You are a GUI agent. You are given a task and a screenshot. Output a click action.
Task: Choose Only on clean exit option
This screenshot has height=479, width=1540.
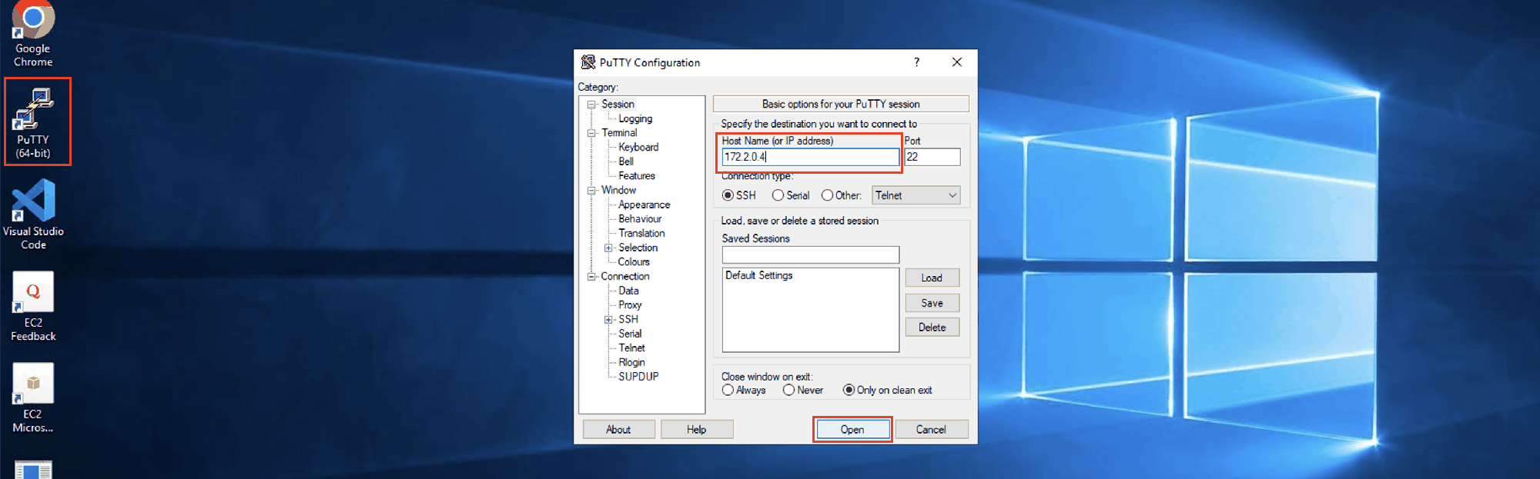pyautogui.click(x=849, y=390)
